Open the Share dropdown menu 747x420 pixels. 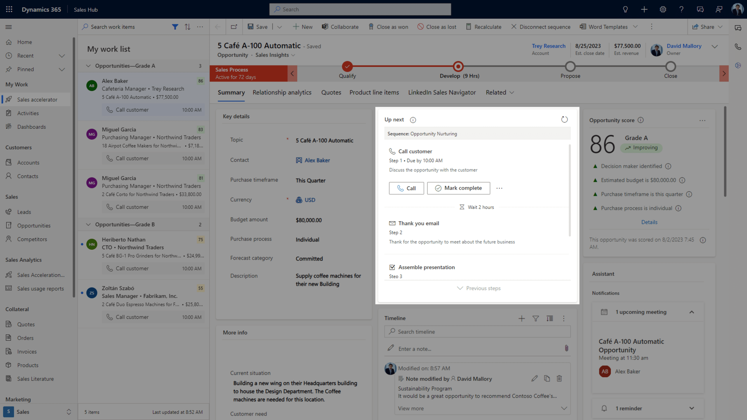720,27
